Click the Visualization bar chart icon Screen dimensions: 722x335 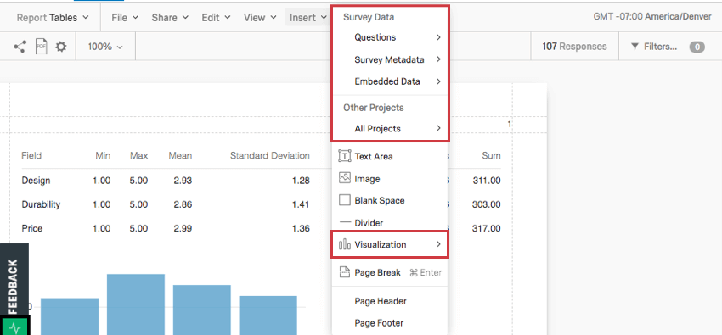[344, 244]
